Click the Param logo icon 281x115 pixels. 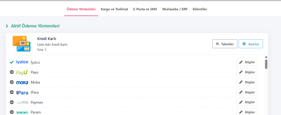point(22,112)
